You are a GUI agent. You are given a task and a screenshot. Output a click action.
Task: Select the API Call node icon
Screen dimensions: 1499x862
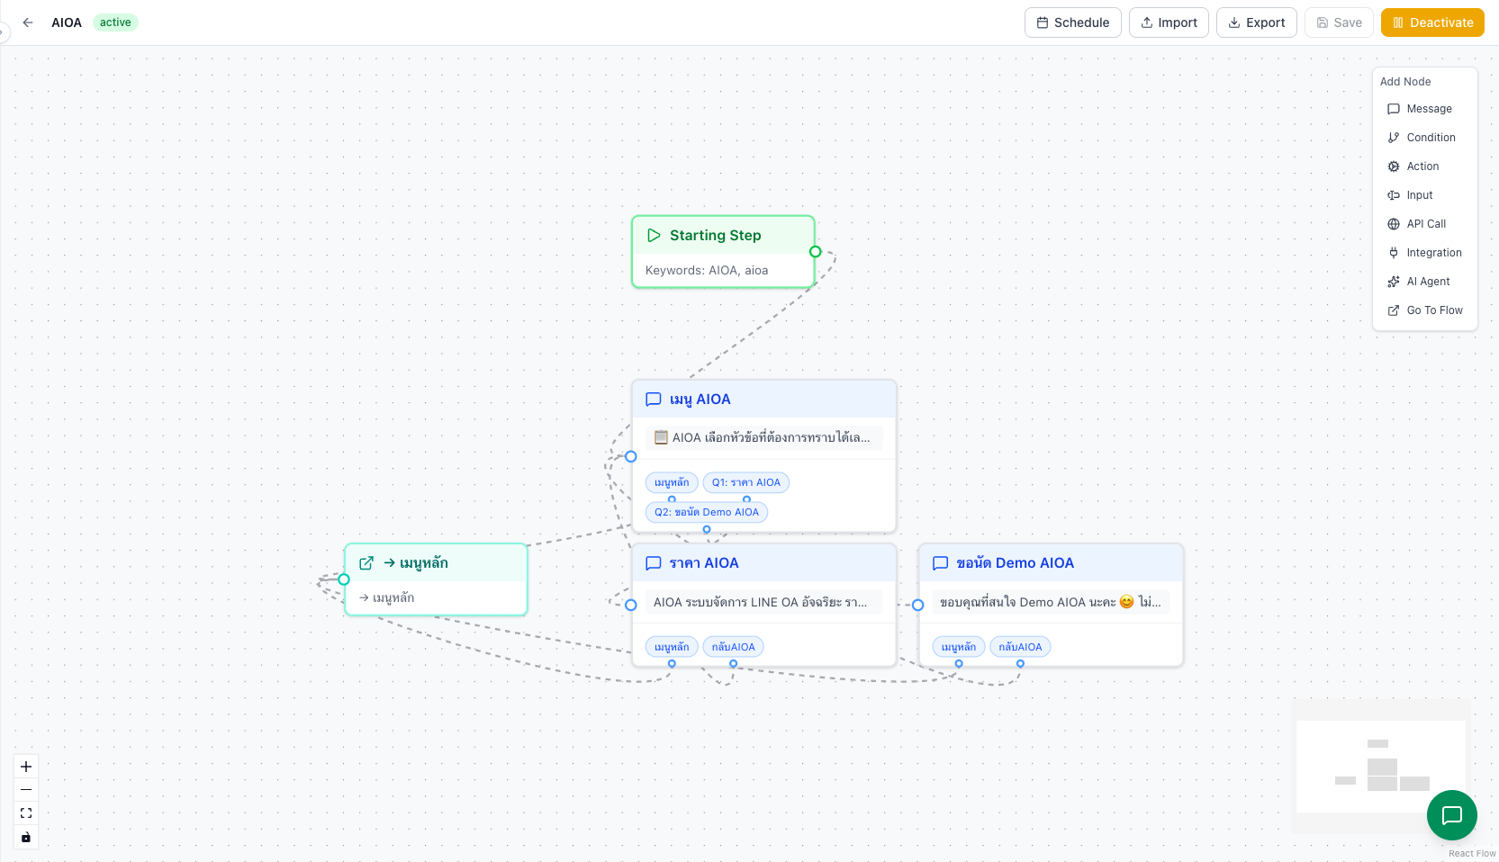coord(1394,223)
